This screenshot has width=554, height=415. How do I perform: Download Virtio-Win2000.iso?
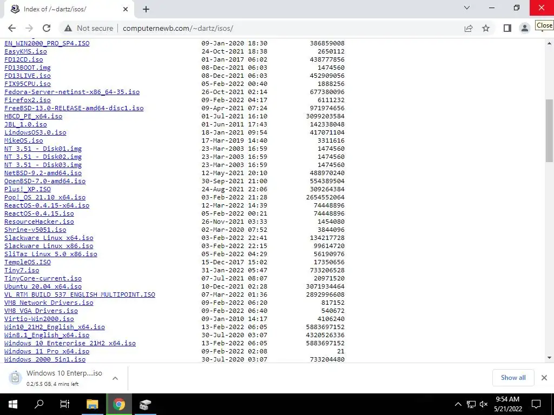[39, 319]
